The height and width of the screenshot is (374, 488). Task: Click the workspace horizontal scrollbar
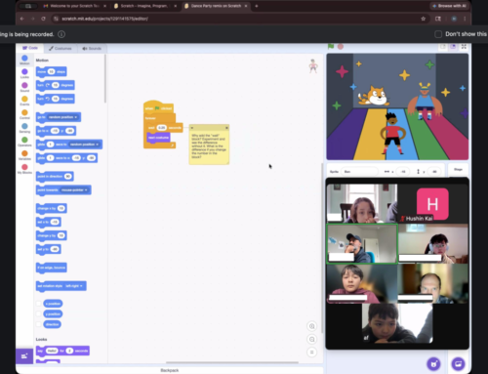click(232, 362)
